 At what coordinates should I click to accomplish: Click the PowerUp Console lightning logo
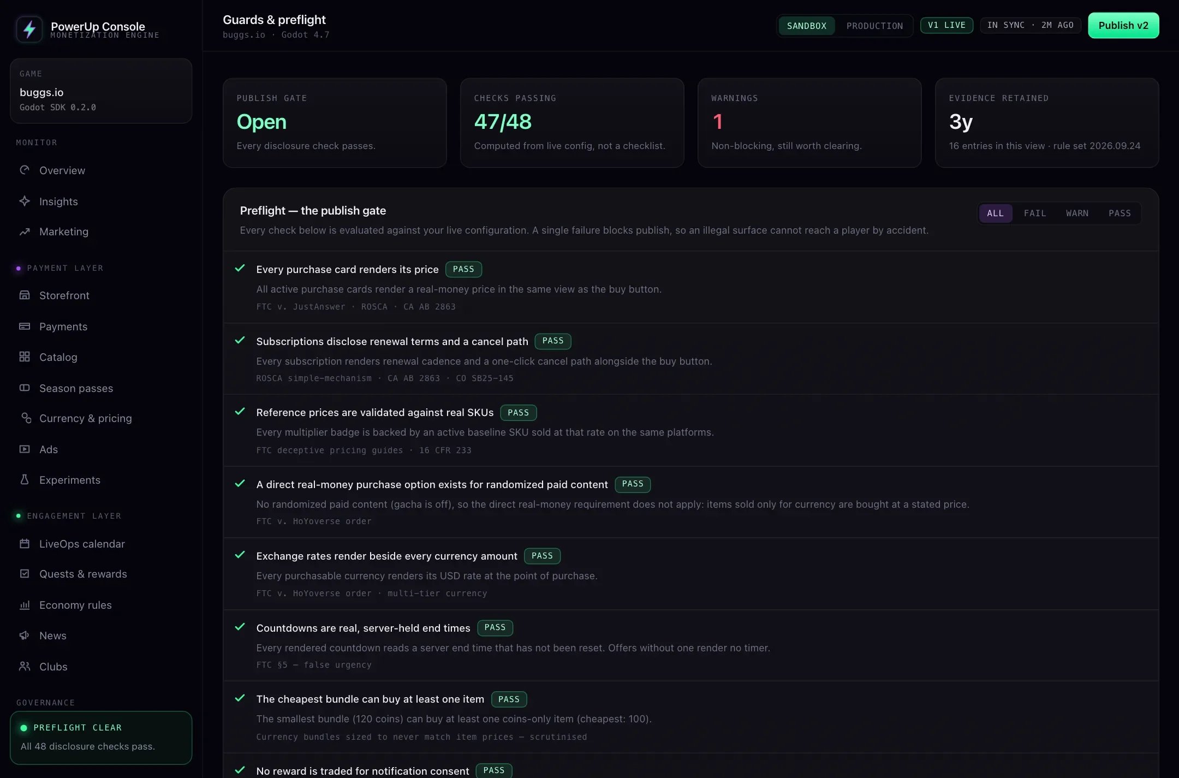(x=29, y=29)
